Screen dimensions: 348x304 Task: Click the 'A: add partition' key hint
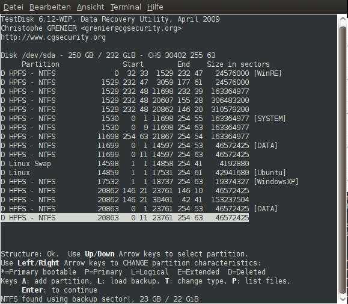click(57, 281)
